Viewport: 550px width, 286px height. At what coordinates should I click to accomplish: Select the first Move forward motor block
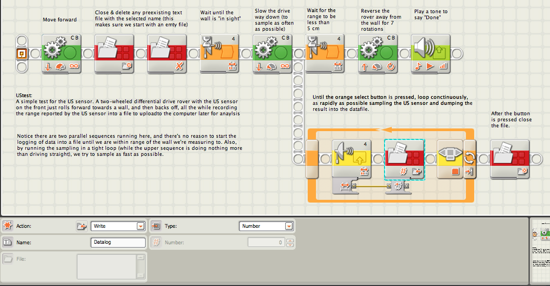pyautogui.click(x=62, y=54)
